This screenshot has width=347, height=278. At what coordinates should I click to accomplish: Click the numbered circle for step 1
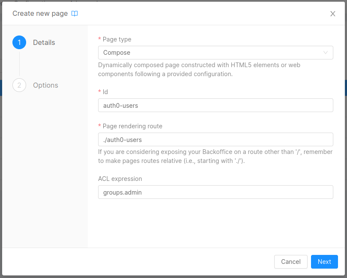[x=19, y=42]
